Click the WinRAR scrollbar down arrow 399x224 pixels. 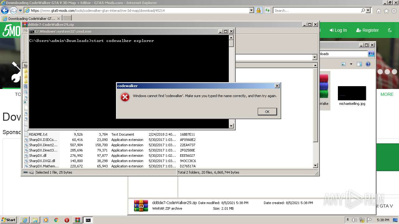pyautogui.click(x=315, y=166)
